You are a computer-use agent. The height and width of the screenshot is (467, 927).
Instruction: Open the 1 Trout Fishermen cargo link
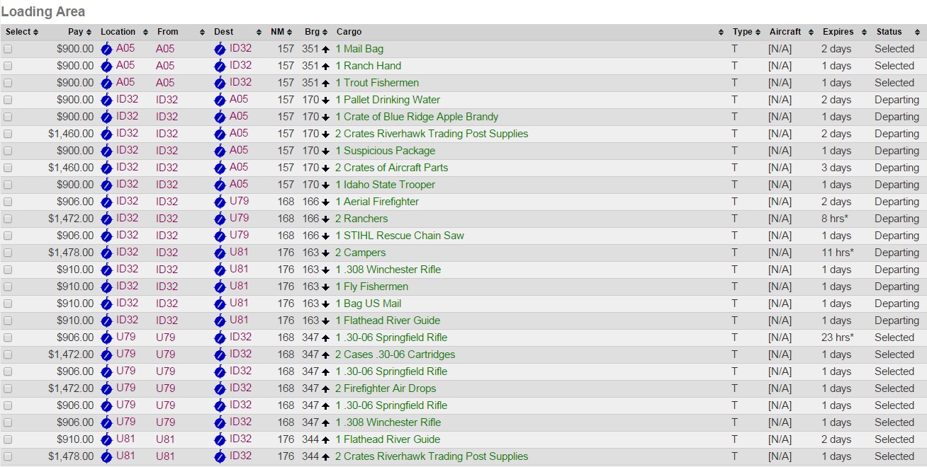pos(377,83)
